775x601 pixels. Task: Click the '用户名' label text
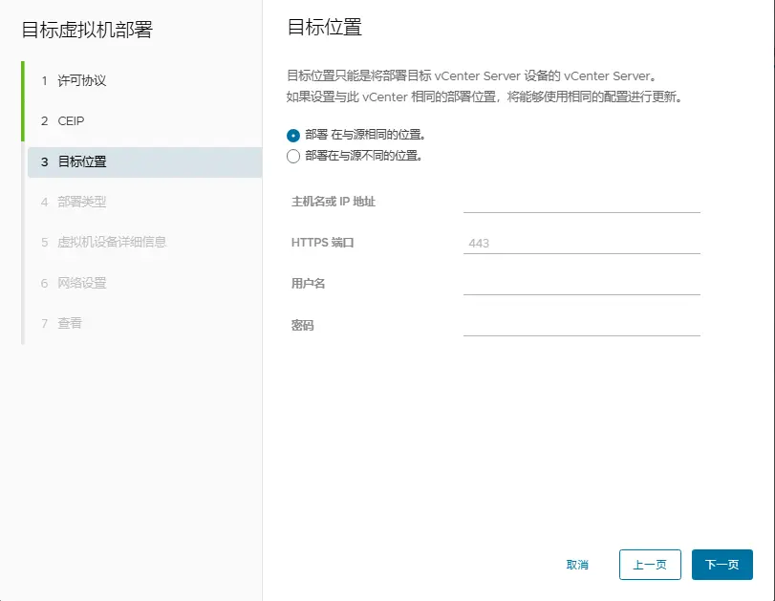(309, 284)
